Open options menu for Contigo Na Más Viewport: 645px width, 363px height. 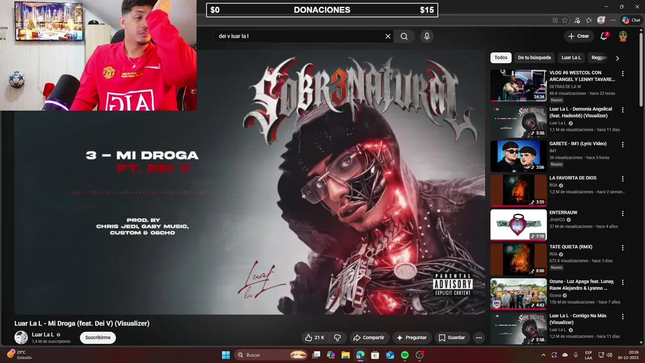tap(623, 317)
